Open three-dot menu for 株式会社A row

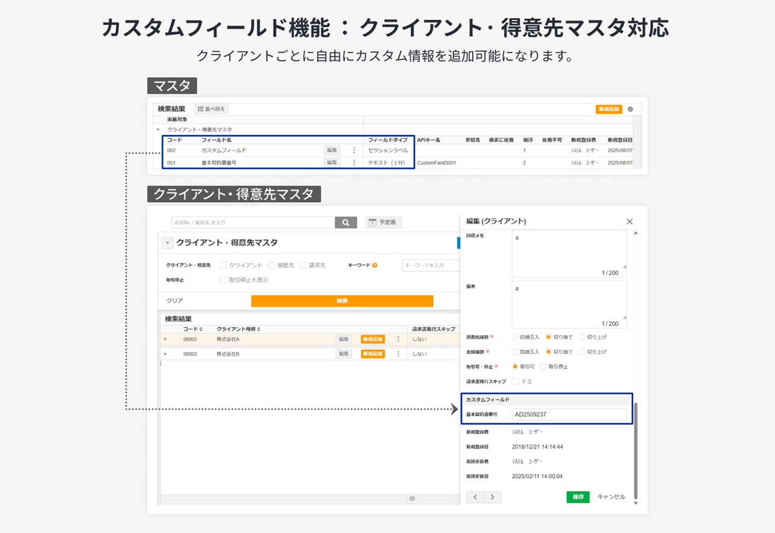click(x=398, y=339)
